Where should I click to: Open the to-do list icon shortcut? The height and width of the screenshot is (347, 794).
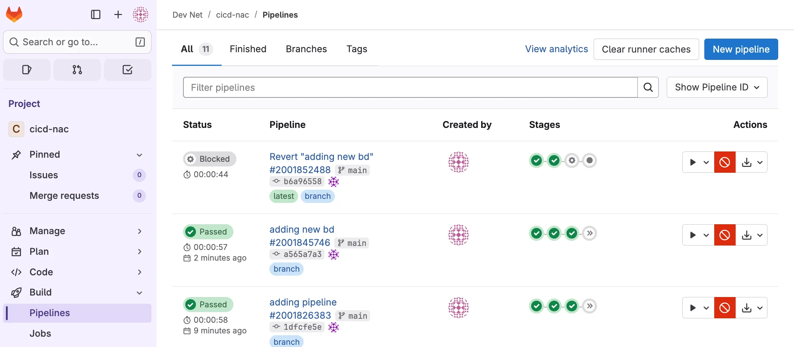click(127, 69)
